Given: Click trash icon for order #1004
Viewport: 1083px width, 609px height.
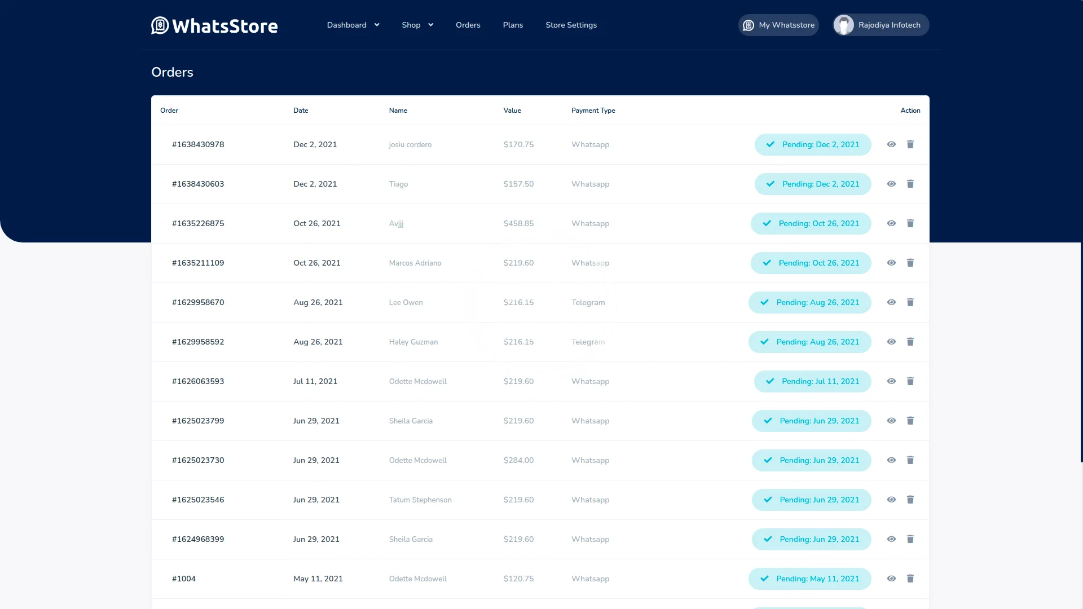Looking at the screenshot, I should [x=910, y=579].
